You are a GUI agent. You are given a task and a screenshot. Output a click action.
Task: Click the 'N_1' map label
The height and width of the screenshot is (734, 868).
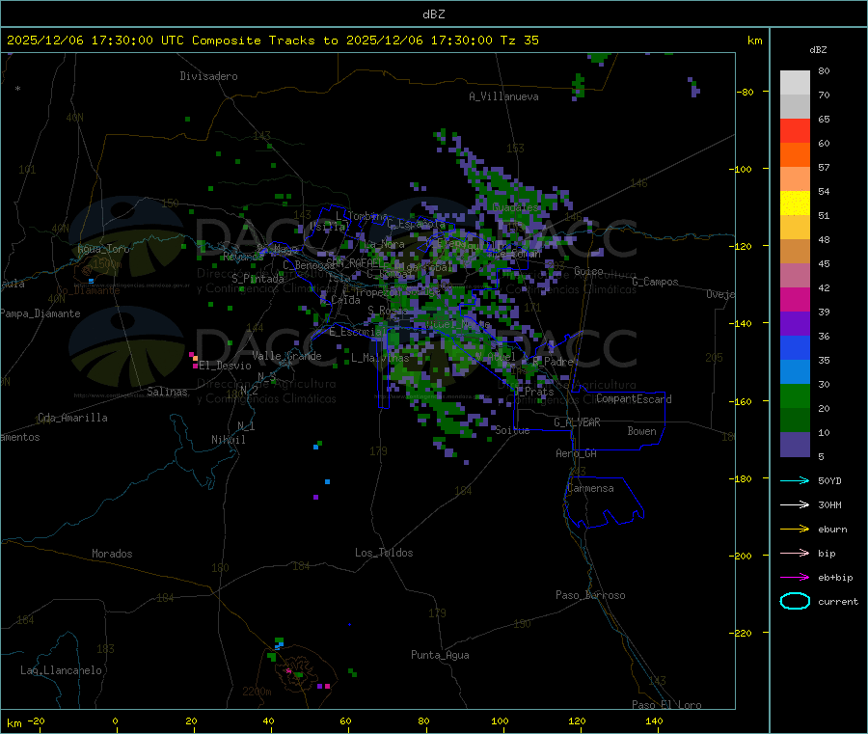(246, 426)
